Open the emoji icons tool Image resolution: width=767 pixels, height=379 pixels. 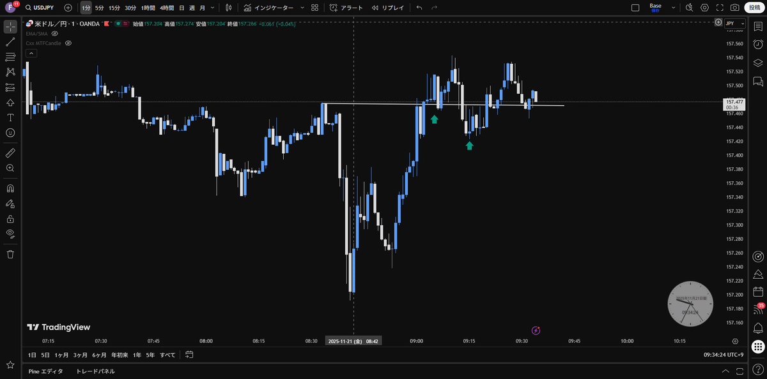point(10,133)
